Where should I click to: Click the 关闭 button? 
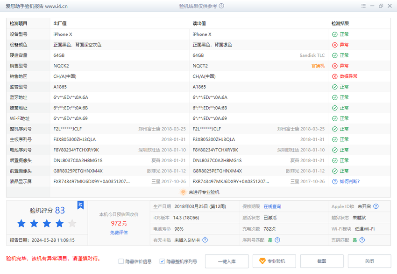point(369,261)
